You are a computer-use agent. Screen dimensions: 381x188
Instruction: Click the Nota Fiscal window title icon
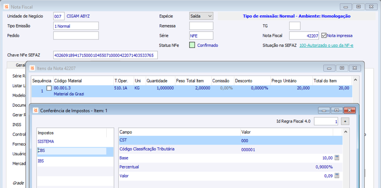[7, 7]
